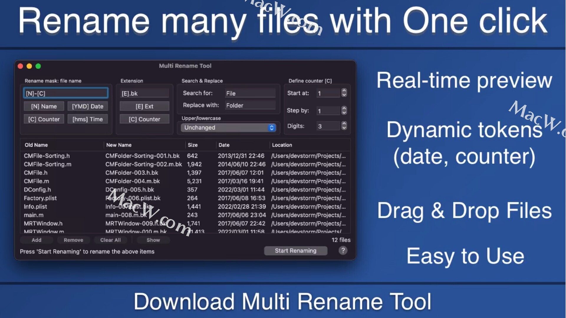566x318 pixels.
Task: Zoom the Multi Rename Tool window
Action: [38, 66]
